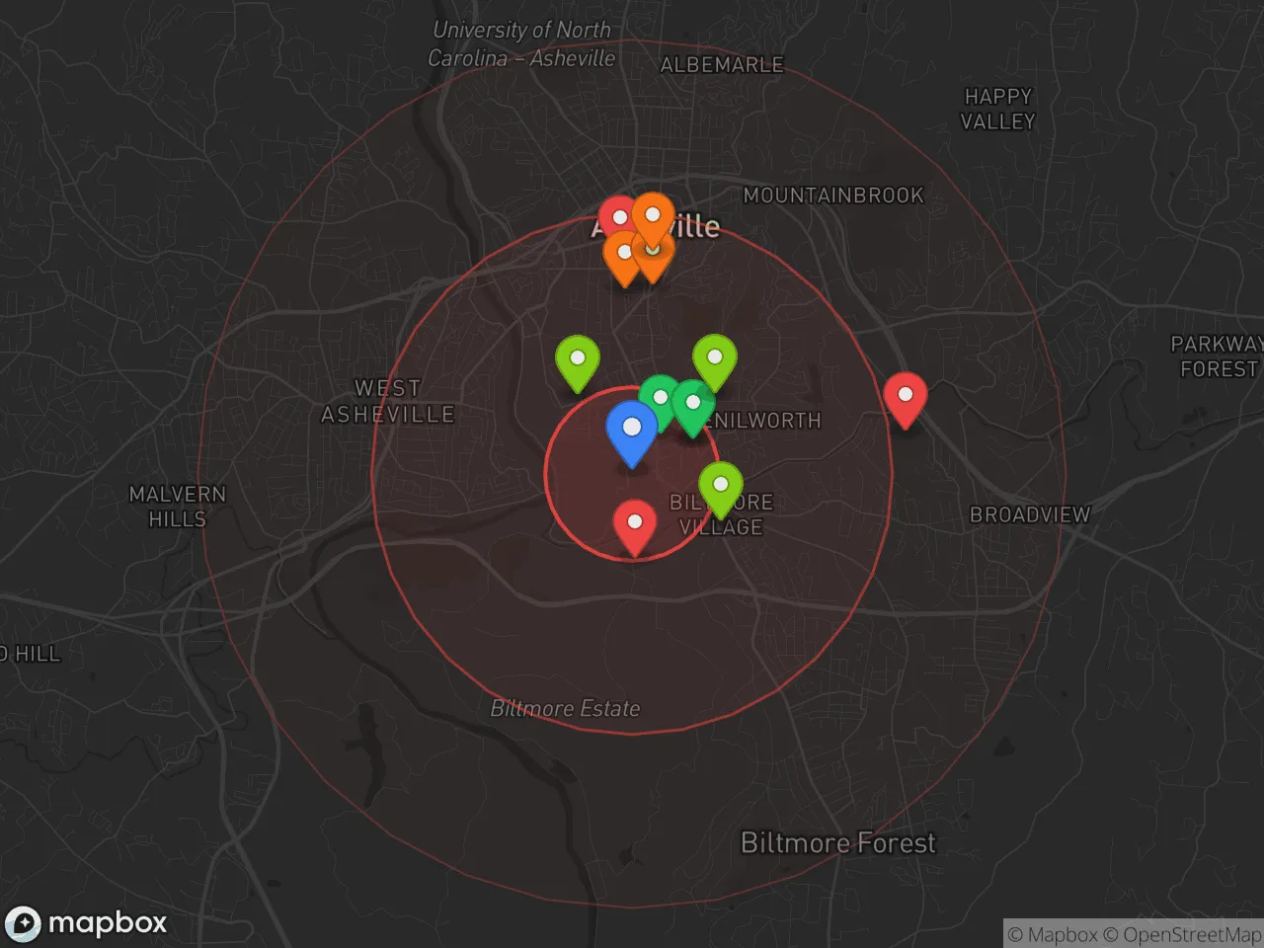Open the © OpenStreetMap attribution link
The height and width of the screenshot is (948, 1264).
[1182, 934]
